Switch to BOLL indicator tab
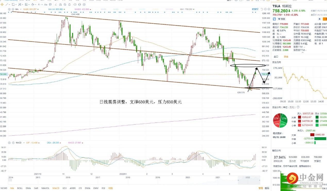Image resolution: width=327 pixels, height=191 pixels. click(20, 188)
